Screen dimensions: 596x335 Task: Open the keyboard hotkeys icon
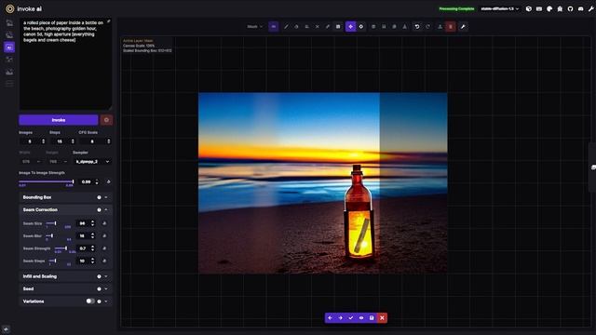539,8
